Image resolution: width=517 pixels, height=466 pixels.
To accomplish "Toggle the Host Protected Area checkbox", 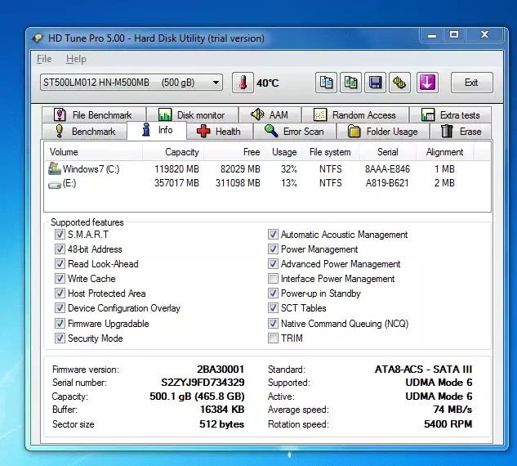I will pos(60,293).
